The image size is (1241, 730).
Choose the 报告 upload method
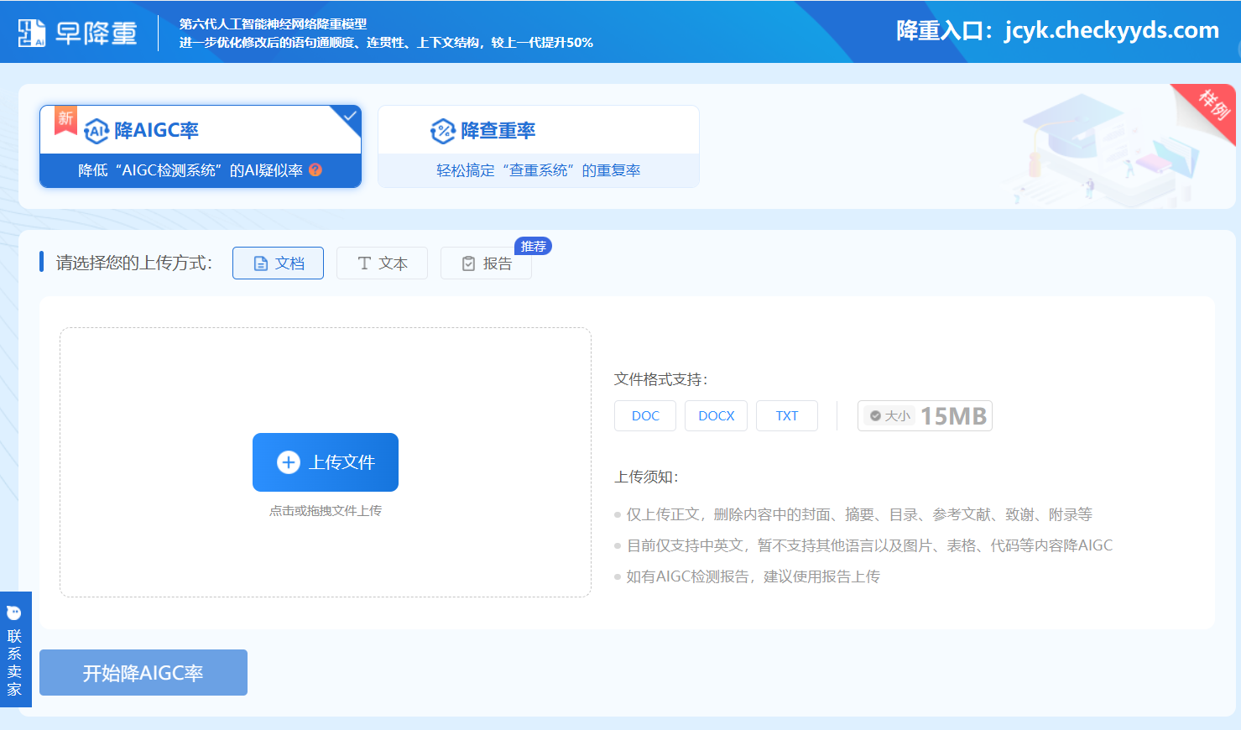click(486, 263)
